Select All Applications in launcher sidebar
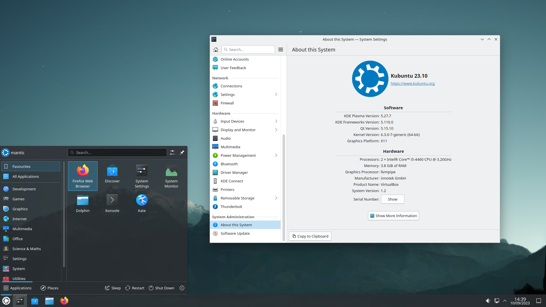546x307 pixels. pyautogui.click(x=26, y=176)
